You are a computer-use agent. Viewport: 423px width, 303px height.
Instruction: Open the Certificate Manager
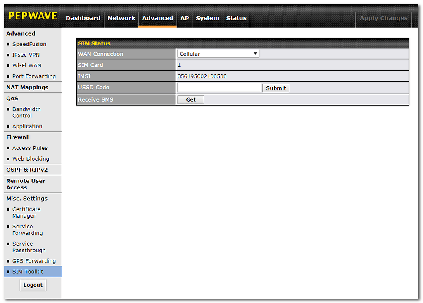26,212
